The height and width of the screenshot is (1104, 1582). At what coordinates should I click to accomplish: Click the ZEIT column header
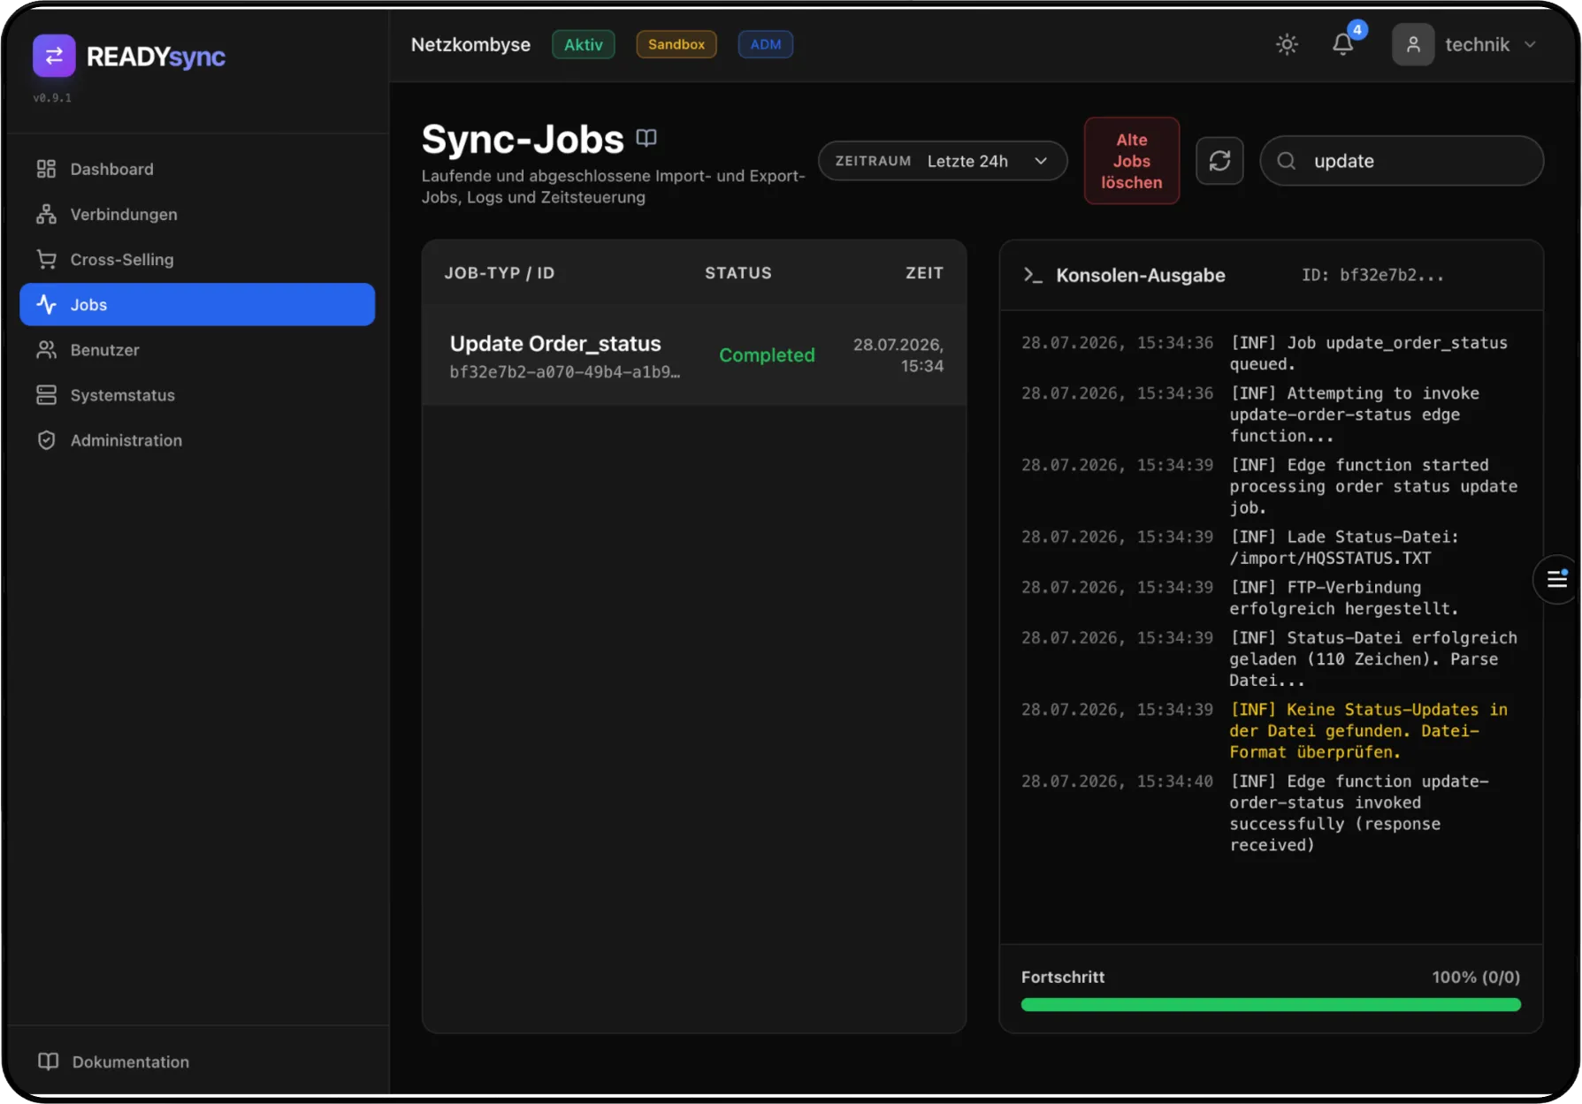coord(924,273)
